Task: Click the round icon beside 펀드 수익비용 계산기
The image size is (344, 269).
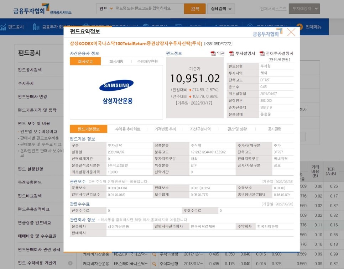Action: [x=70, y=263]
